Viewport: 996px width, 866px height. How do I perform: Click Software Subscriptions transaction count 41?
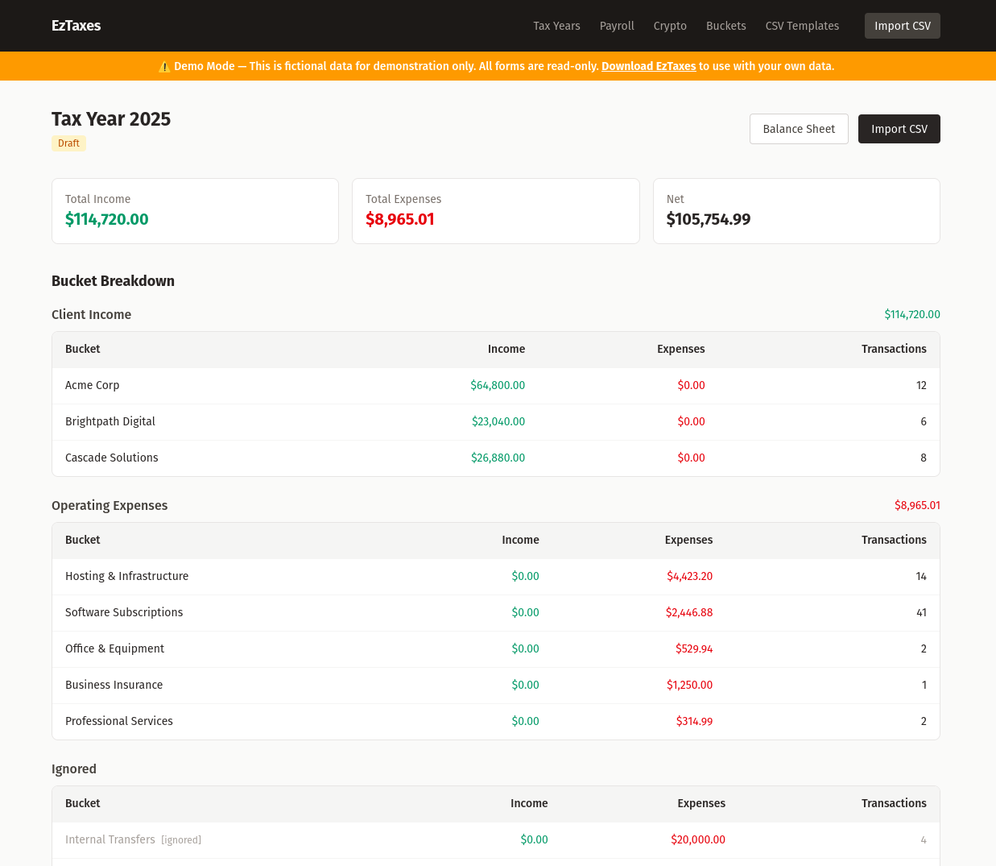point(921,612)
